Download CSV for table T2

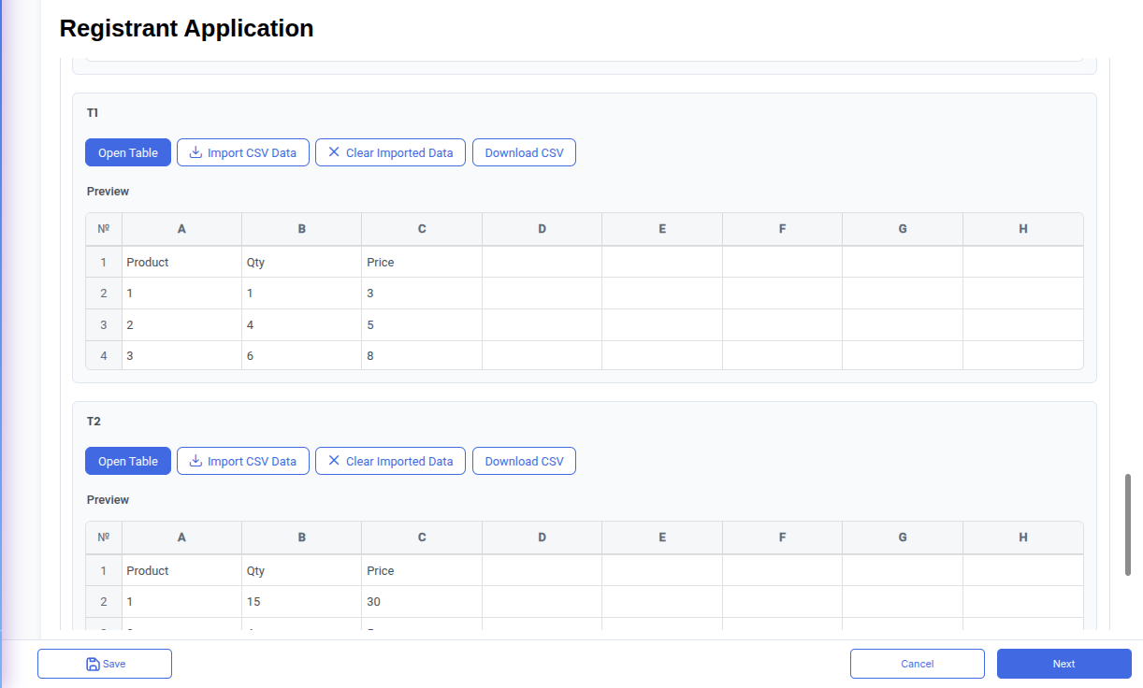(524, 461)
